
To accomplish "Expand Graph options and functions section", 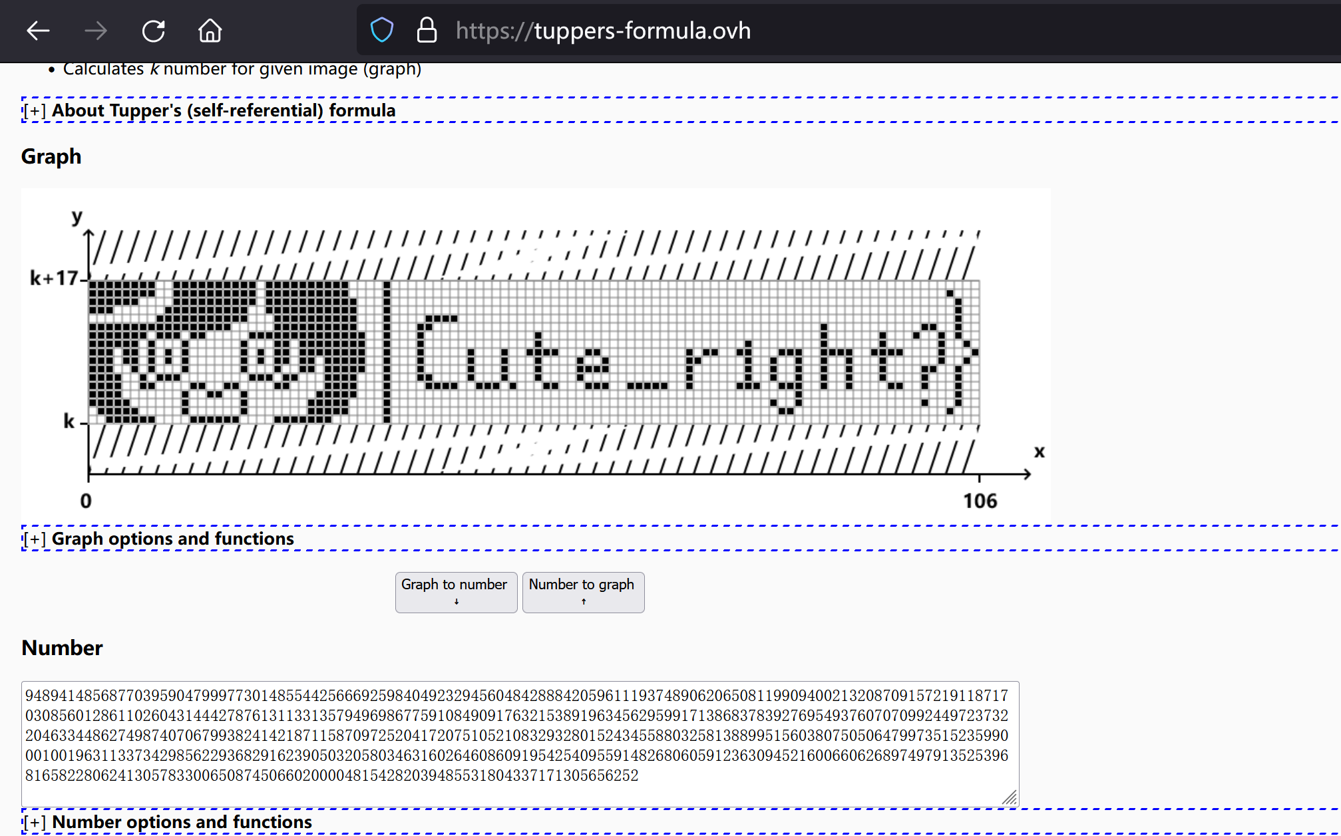I will tap(158, 539).
